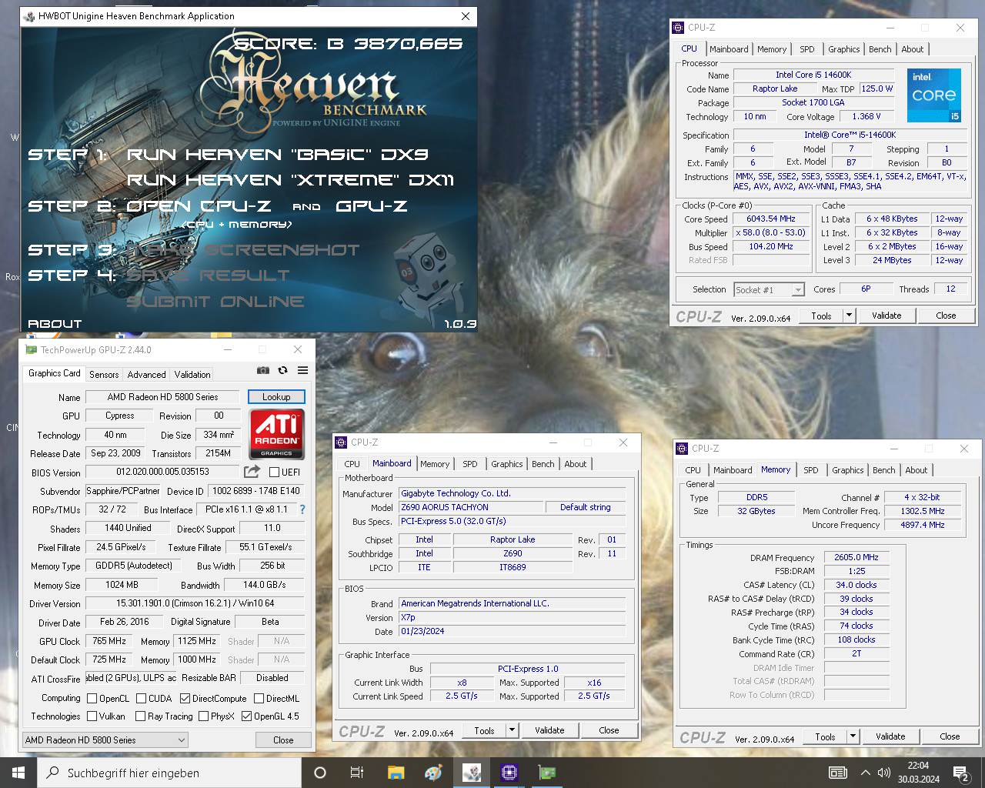The width and height of the screenshot is (985, 788).
Task: Click Validate in the CPU window
Action: 886,316
